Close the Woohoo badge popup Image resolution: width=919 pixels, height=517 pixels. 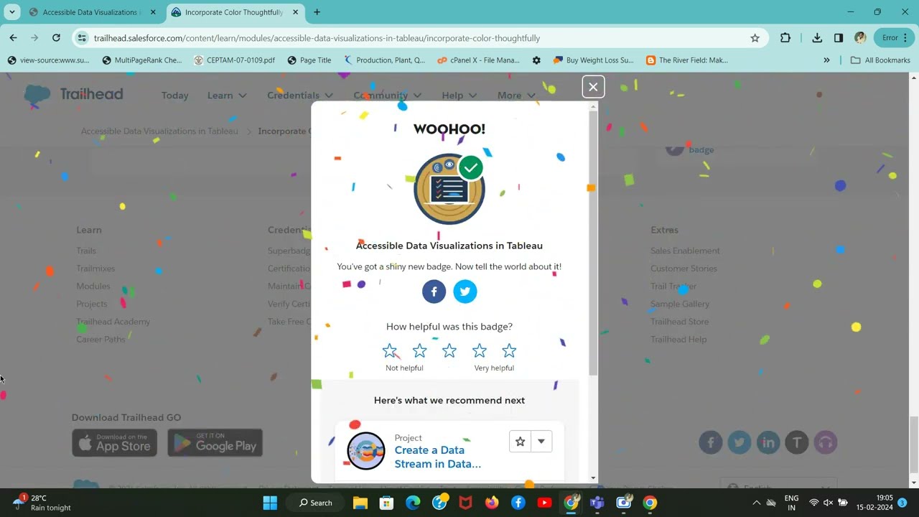coord(593,87)
